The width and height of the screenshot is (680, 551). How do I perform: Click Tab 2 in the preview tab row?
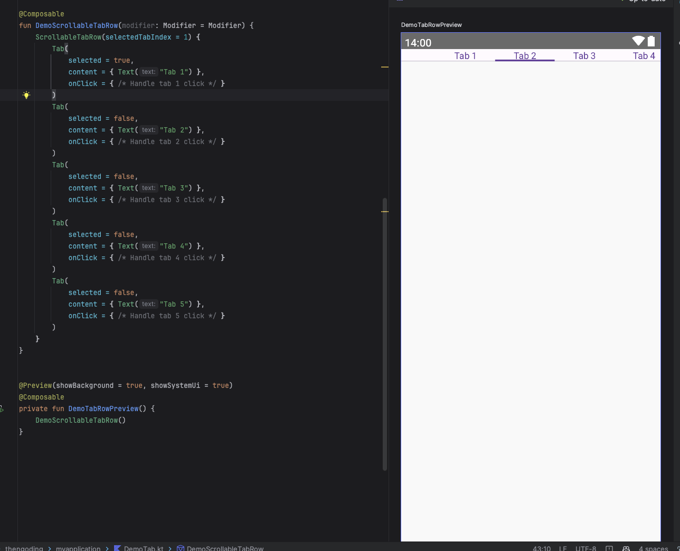pos(525,56)
